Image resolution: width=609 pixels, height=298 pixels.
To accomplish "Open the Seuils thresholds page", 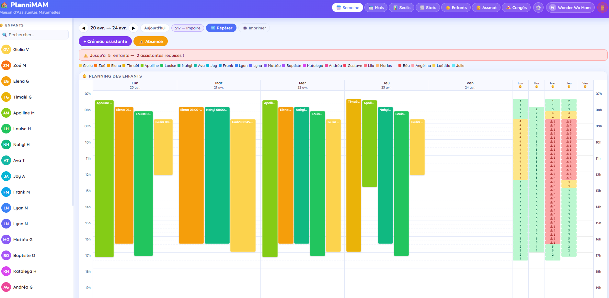I will click(401, 7).
